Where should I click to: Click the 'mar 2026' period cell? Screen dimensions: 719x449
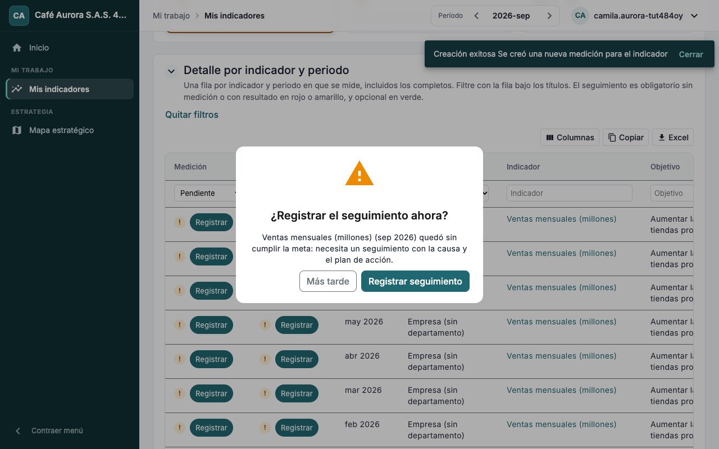tap(363, 390)
